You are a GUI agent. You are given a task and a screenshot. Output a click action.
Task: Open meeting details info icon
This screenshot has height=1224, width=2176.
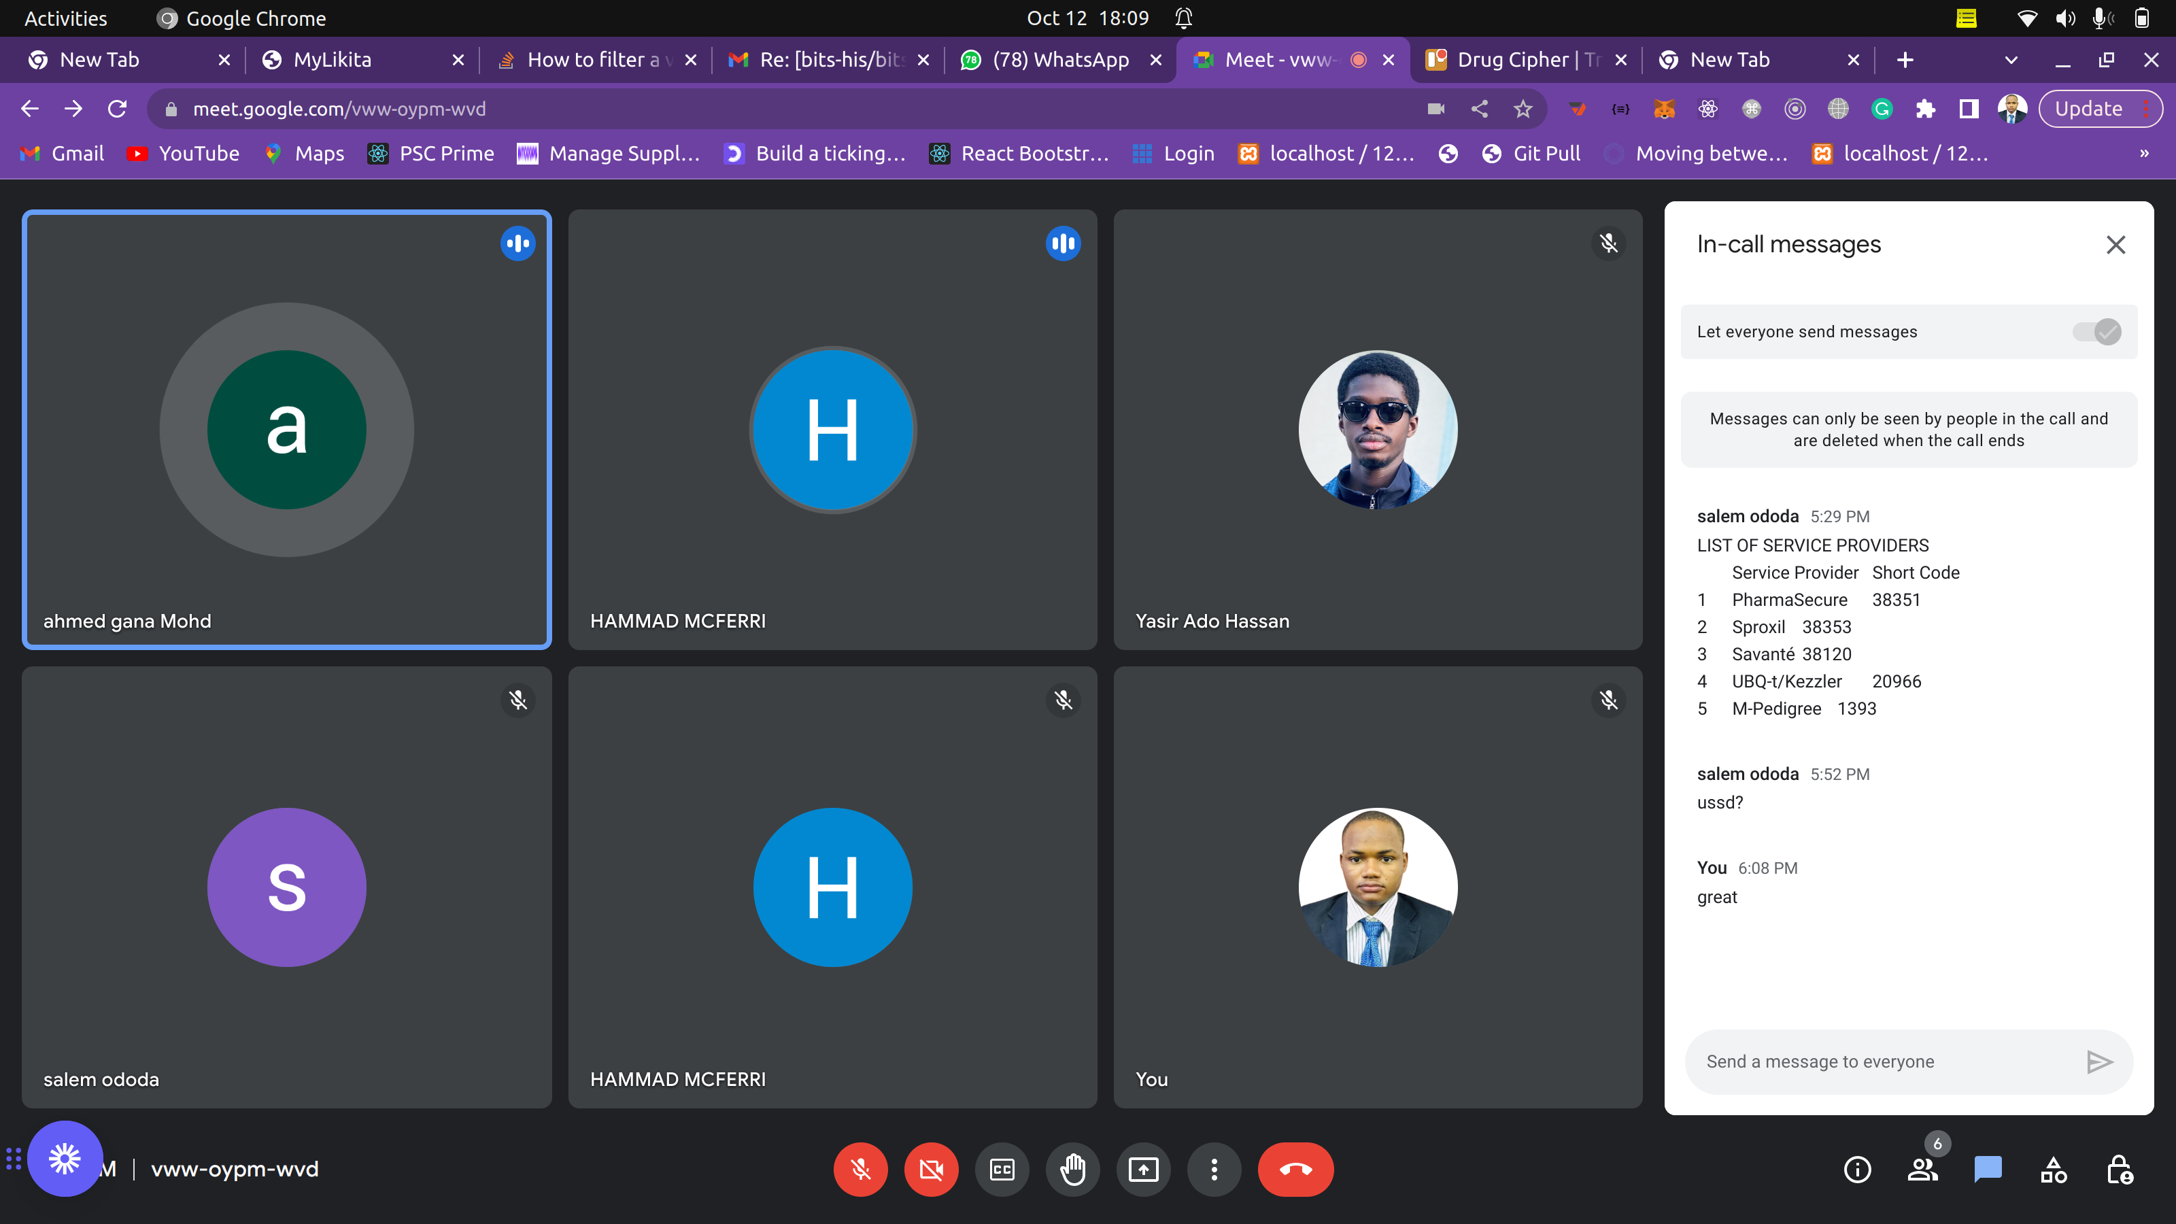pos(1856,1170)
